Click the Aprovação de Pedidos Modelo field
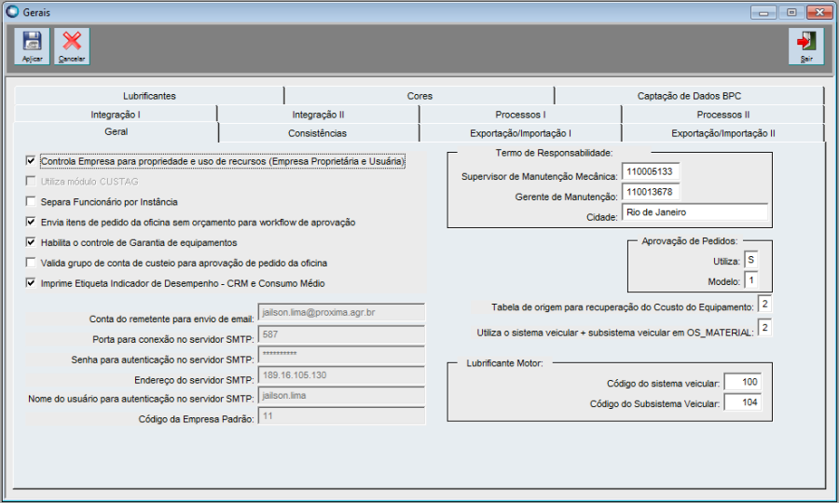 click(750, 280)
